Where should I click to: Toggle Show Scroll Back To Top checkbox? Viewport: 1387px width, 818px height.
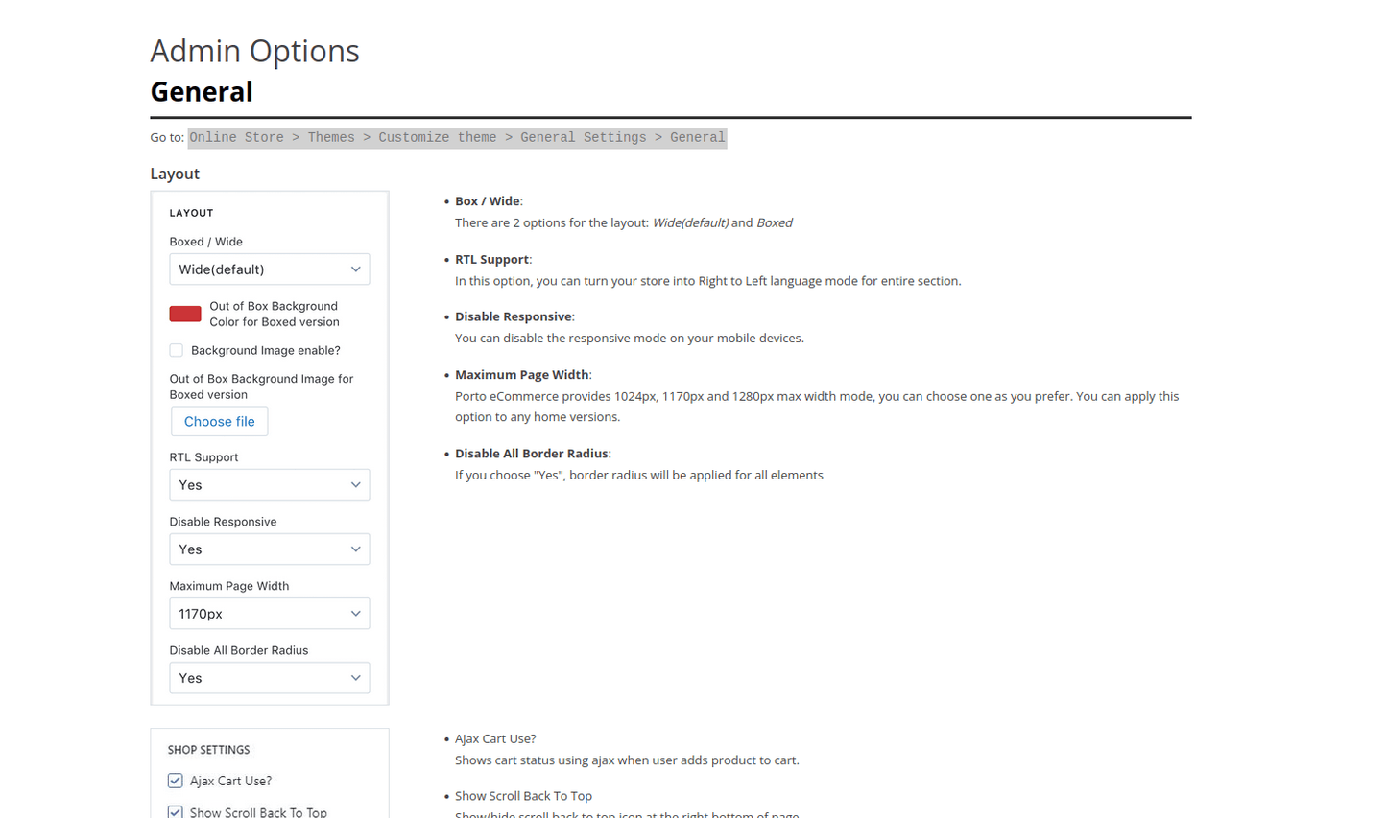[x=176, y=811]
